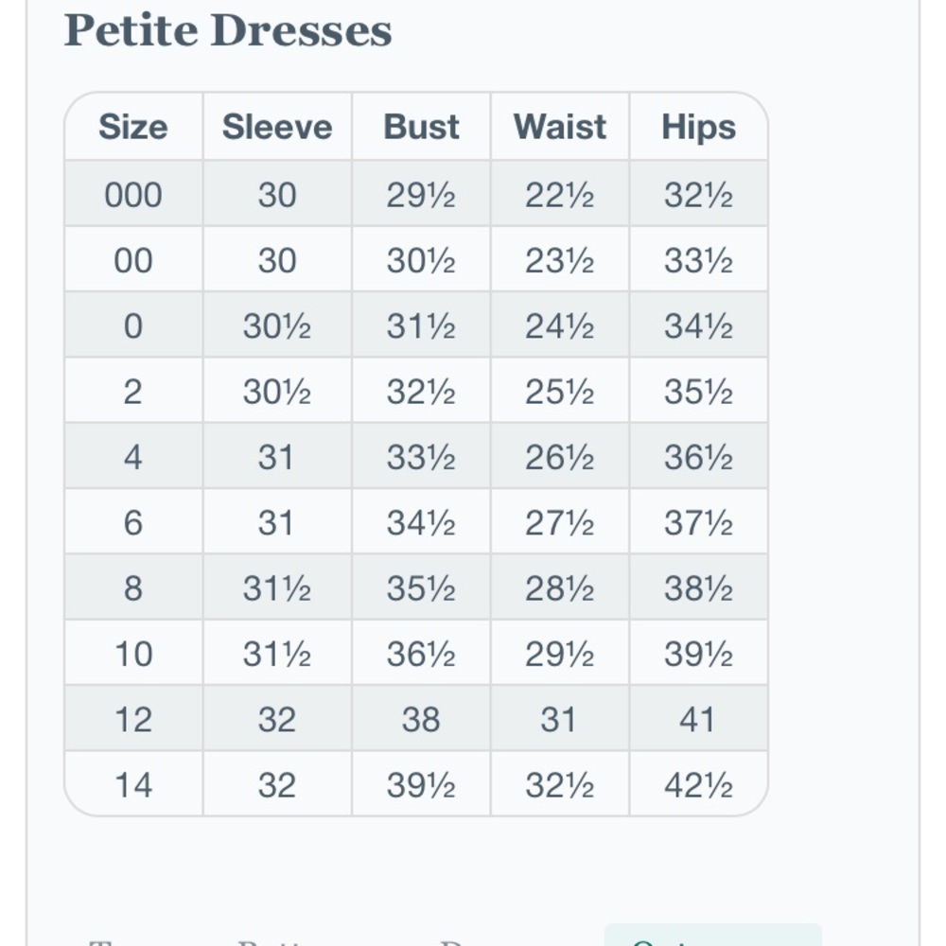Click the size 00 row label
The height and width of the screenshot is (946, 946).
(133, 260)
